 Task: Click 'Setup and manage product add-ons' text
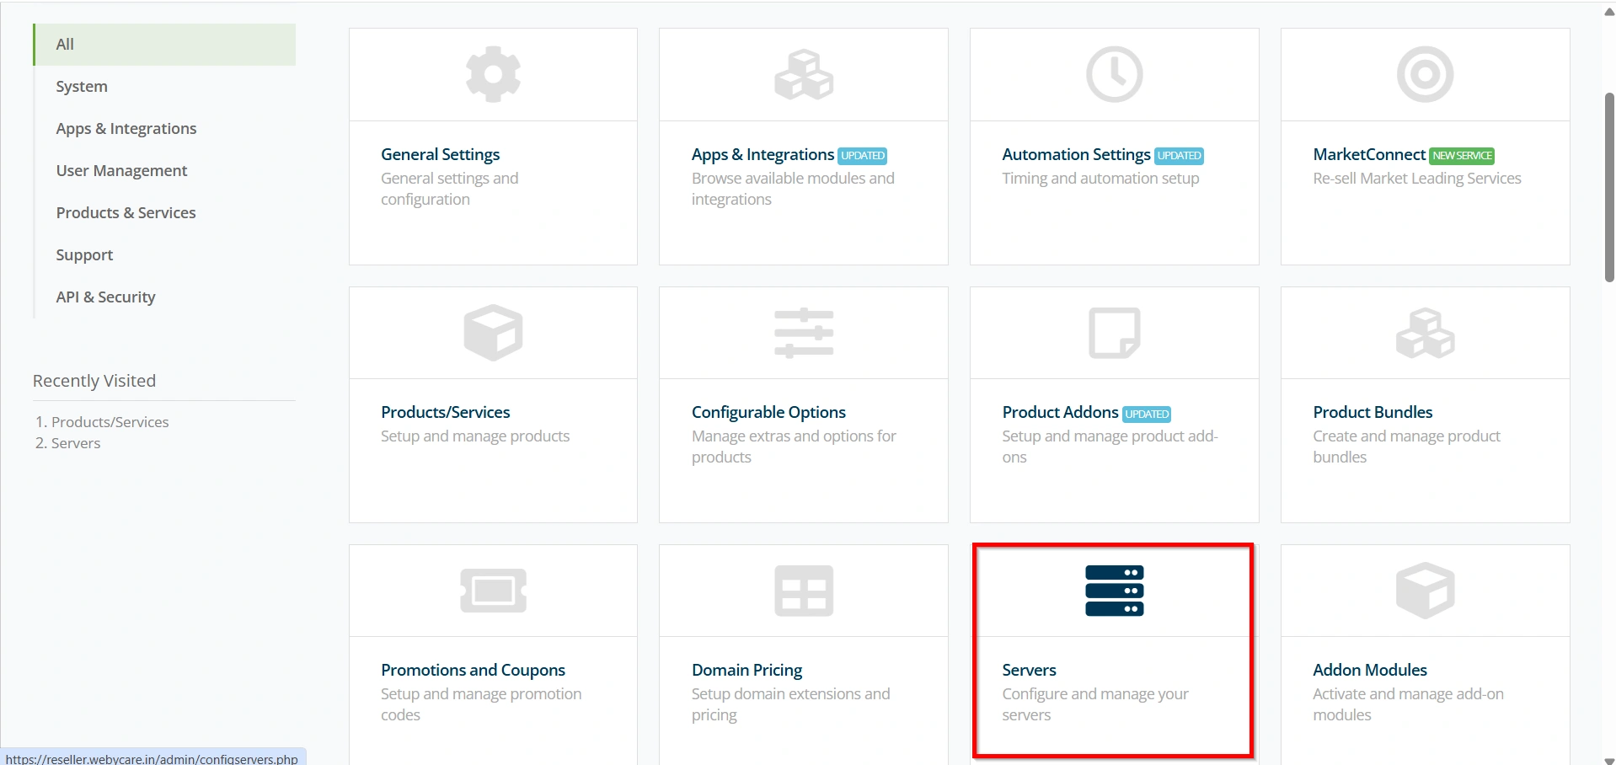point(1110,447)
